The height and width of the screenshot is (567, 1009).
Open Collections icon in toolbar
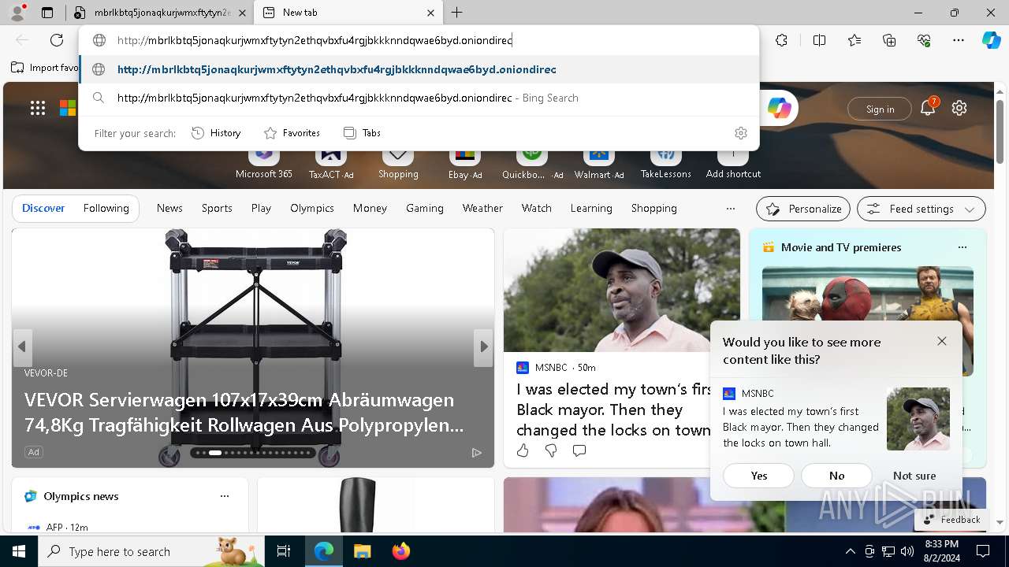[889, 40]
